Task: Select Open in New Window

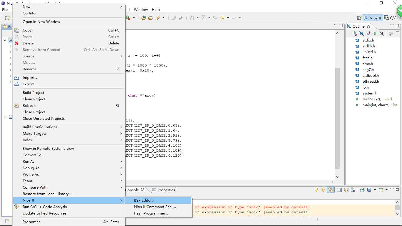Action: click(x=69, y=22)
